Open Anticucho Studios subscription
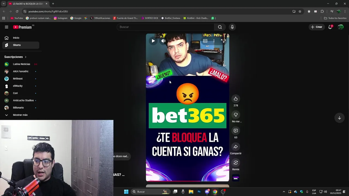This screenshot has width=349, height=196. 21,100
